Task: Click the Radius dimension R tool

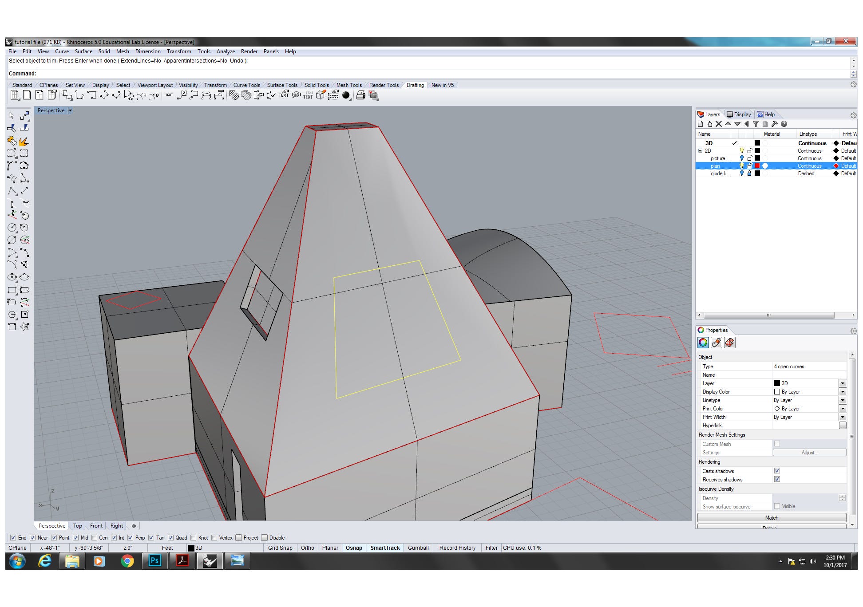Action: point(142,95)
